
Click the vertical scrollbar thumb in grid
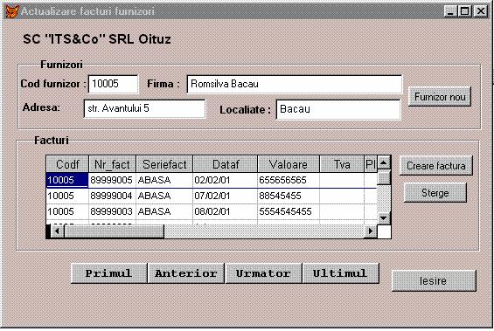click(x=384, y=177)
